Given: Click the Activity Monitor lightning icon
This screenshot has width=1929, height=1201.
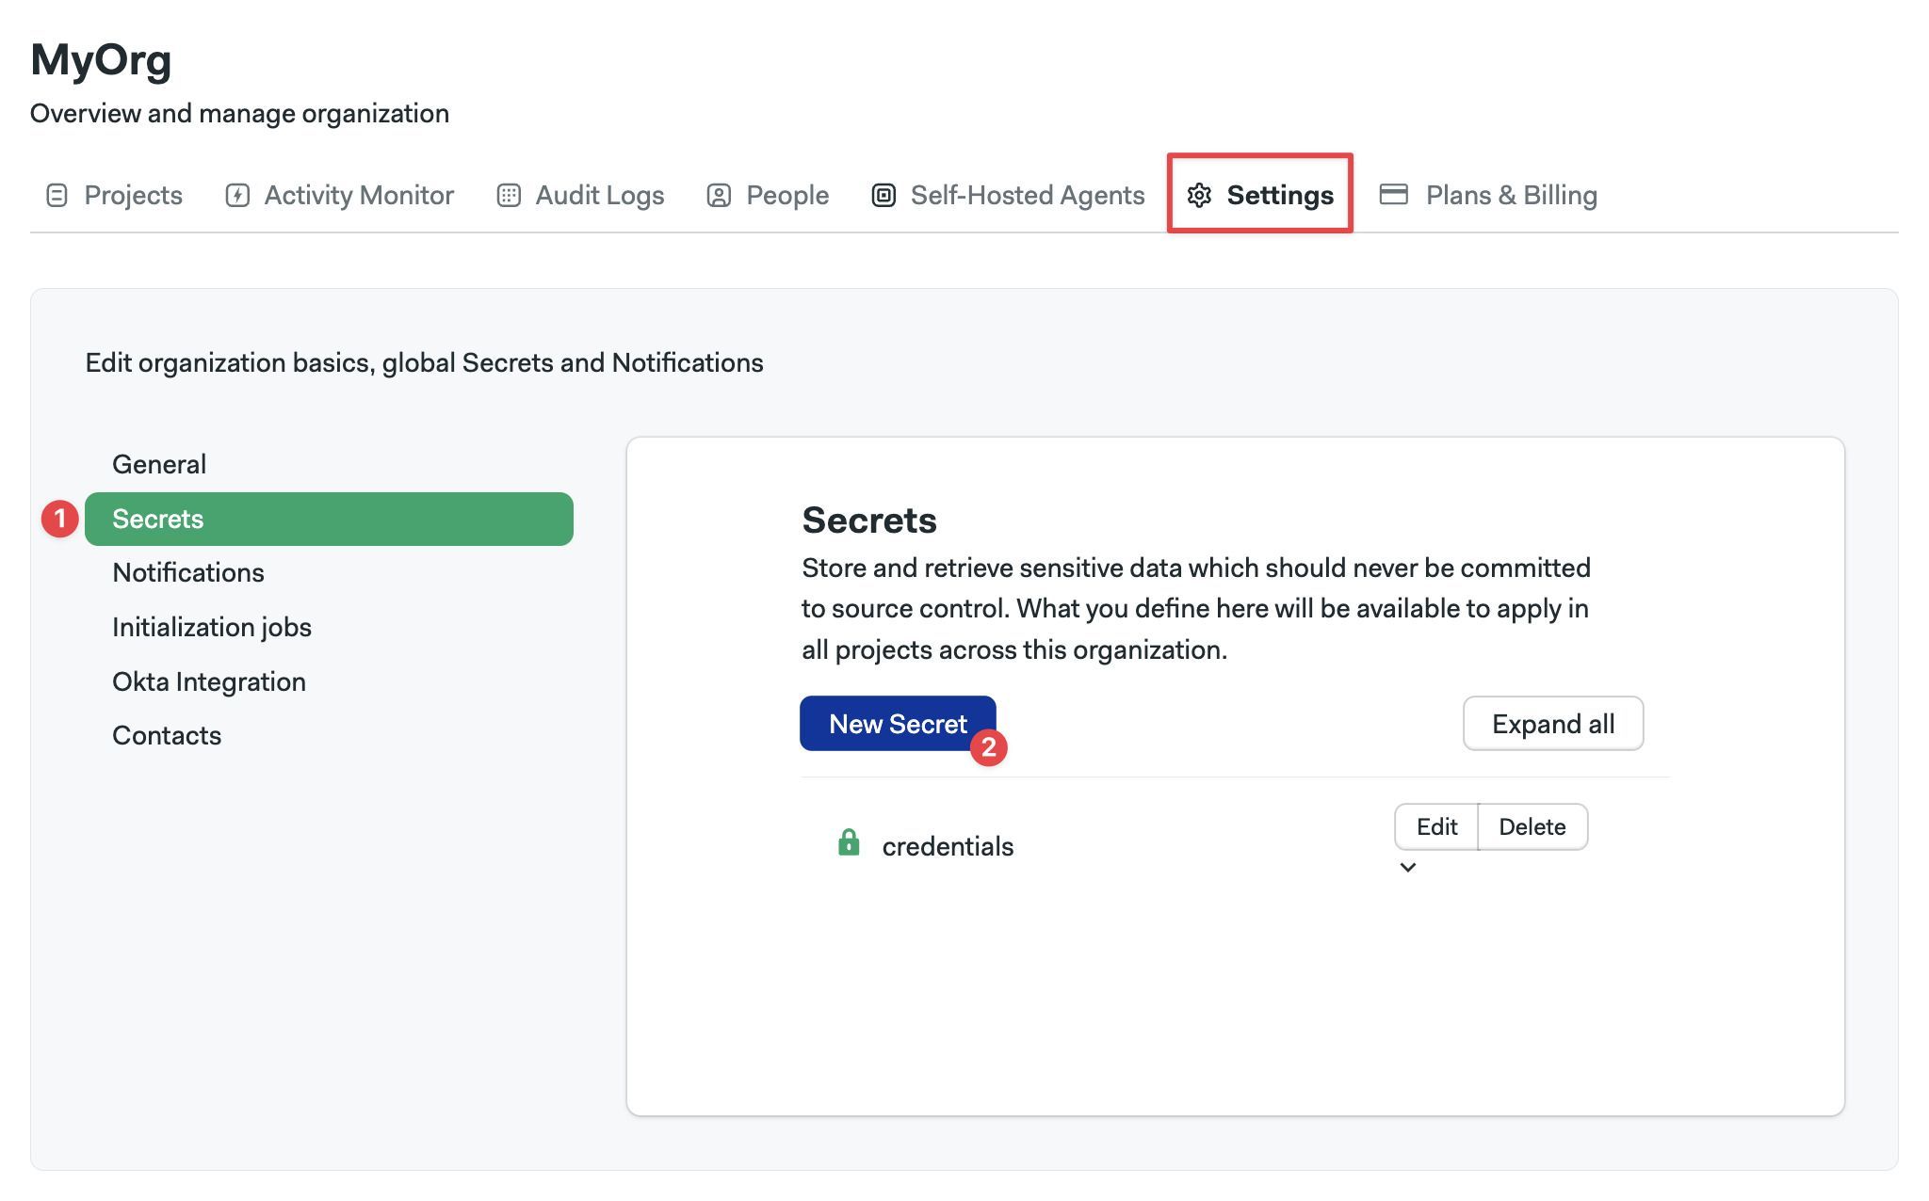Looking at the screenshot, I should (x=237, y=195).
